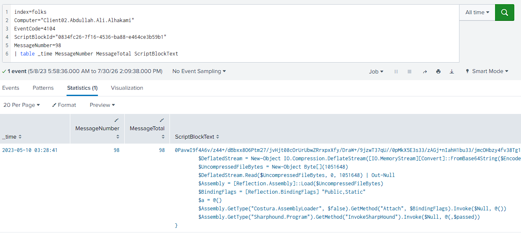Image resolution: width=521 pixels, height=240 pixels.
Task: Sort results by the _time column
Action: click(x=12, y=137)
